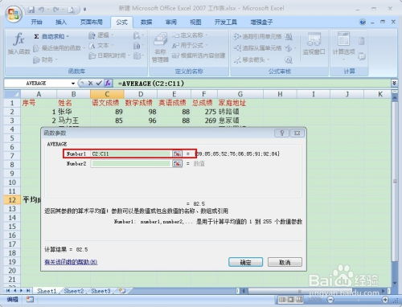Click the zoom out minus button

tap(330, 299)
